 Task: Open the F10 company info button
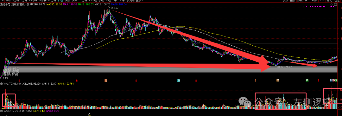(322, 1)
